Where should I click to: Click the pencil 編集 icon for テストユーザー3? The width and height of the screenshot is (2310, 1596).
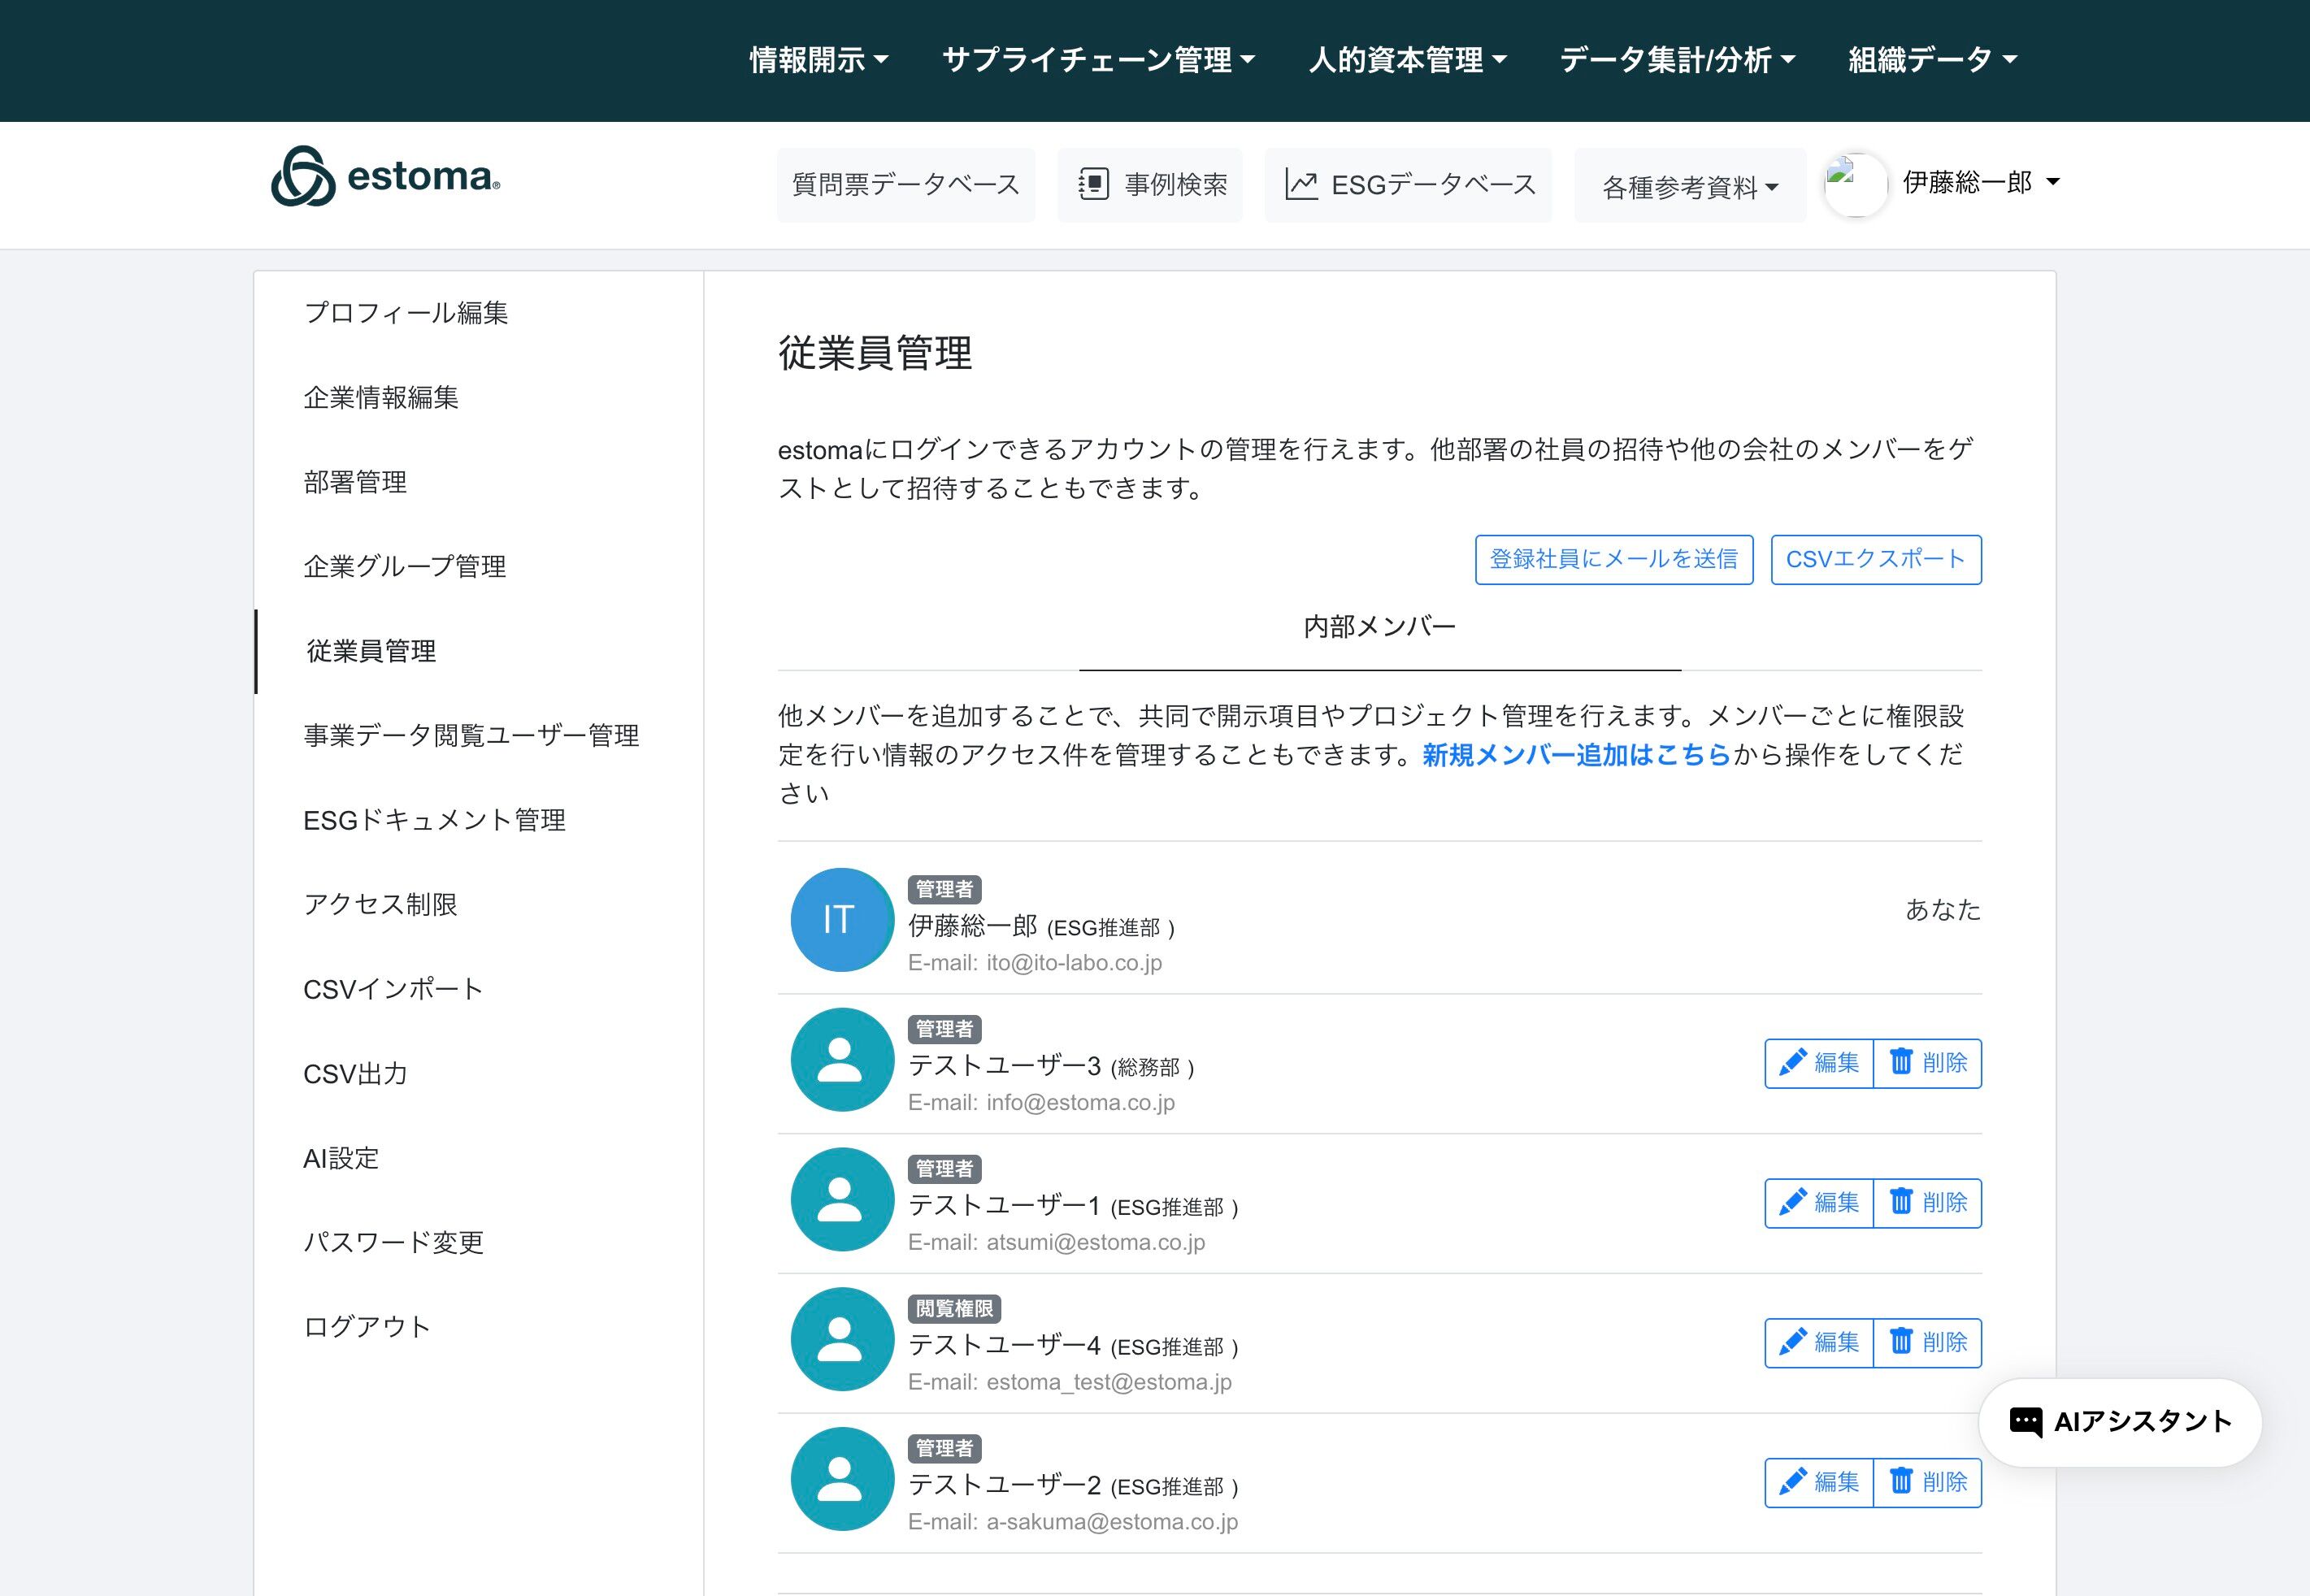pyautogui.click(x=1793, y=1062)
